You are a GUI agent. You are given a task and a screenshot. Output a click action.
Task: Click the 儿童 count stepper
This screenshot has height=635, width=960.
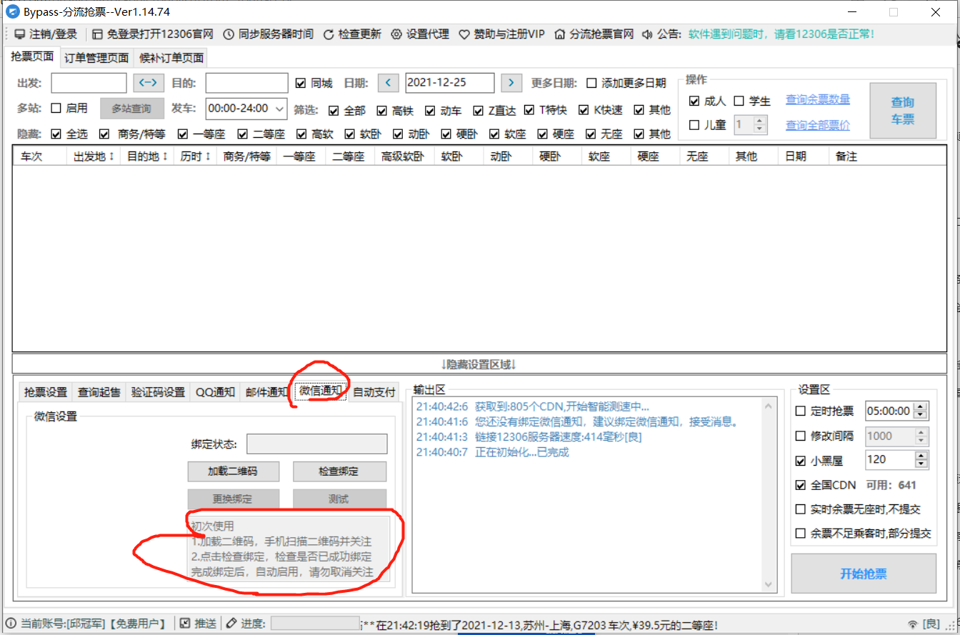[760, 125]
